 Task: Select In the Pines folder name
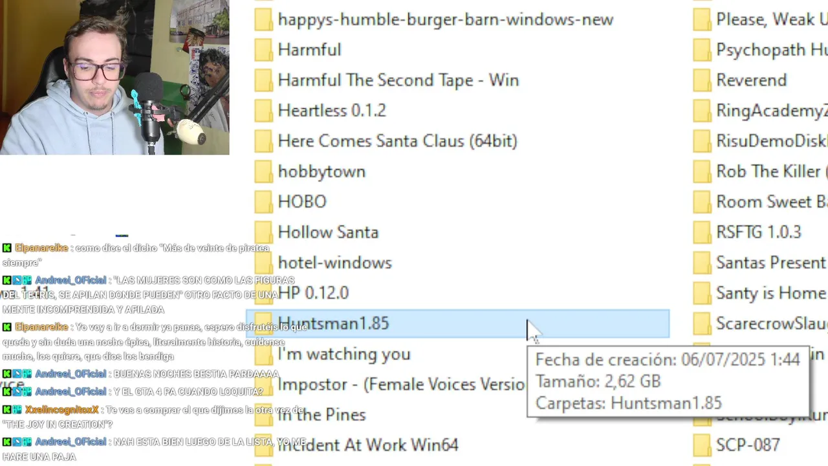click(x=322, y=415)
